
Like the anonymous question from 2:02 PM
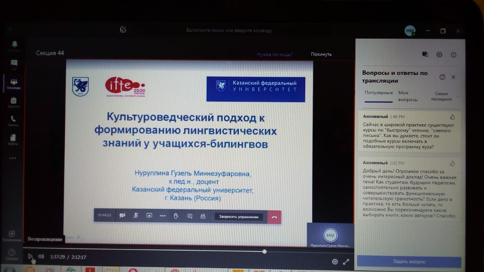tap(452, 163)
